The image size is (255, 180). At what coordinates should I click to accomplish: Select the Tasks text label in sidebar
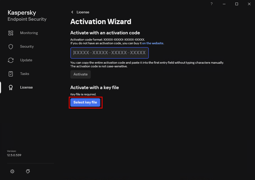point(25,74)
